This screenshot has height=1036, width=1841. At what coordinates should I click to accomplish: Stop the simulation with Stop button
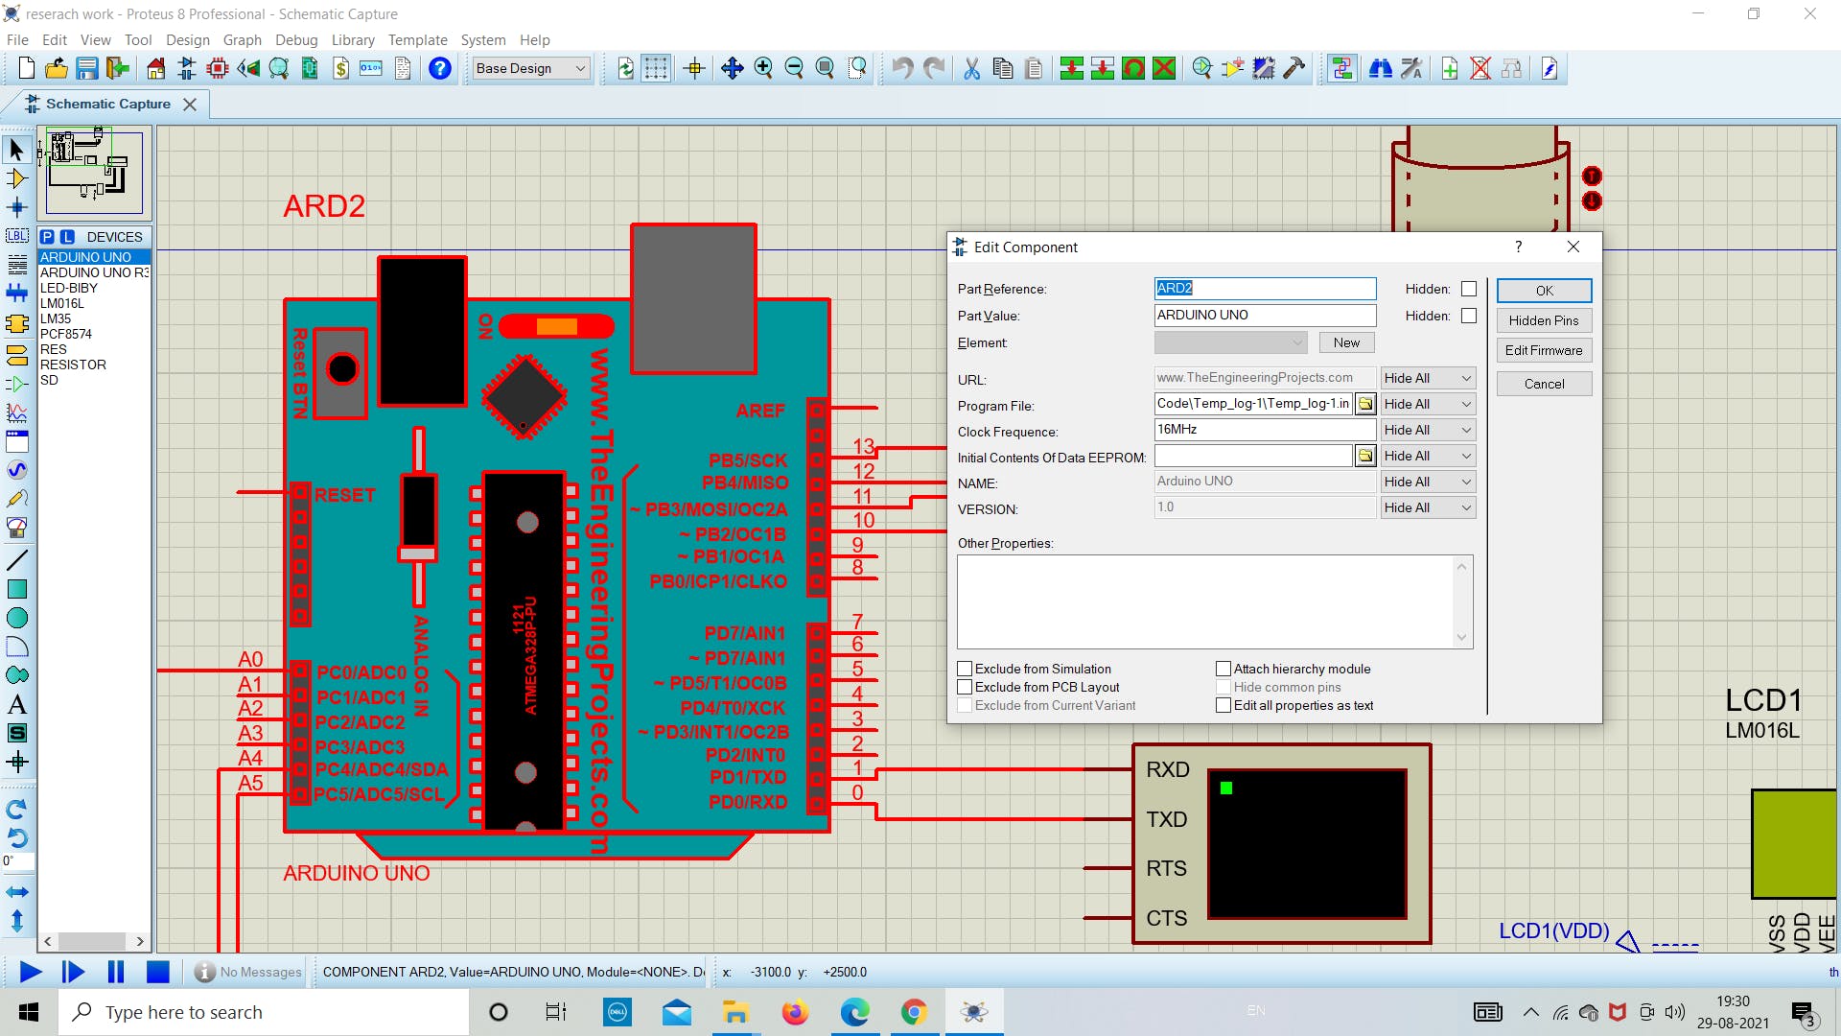coord(157,972)
